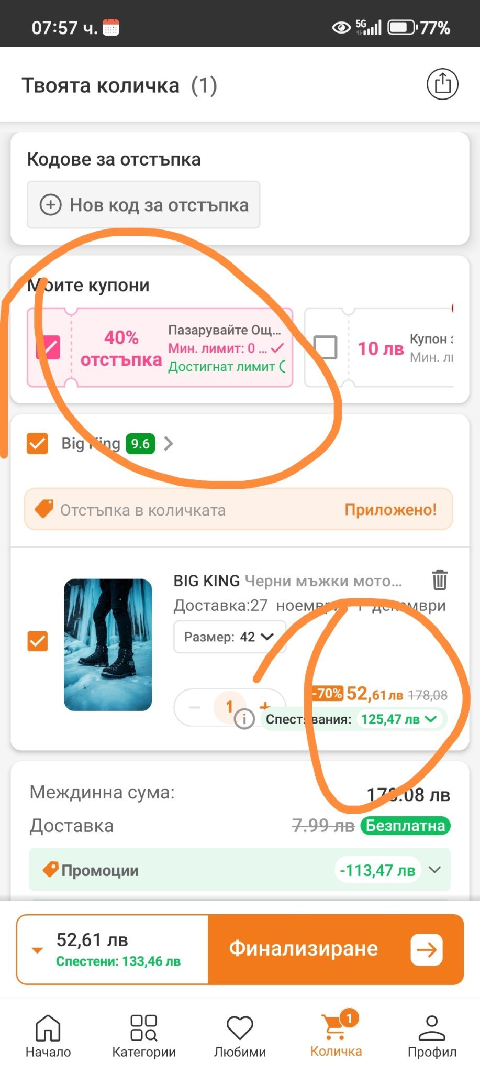Viewport: 480px width, 1073px height.
Task: Expand the 52,61 лв total summary
Action: tap(38, 950)
